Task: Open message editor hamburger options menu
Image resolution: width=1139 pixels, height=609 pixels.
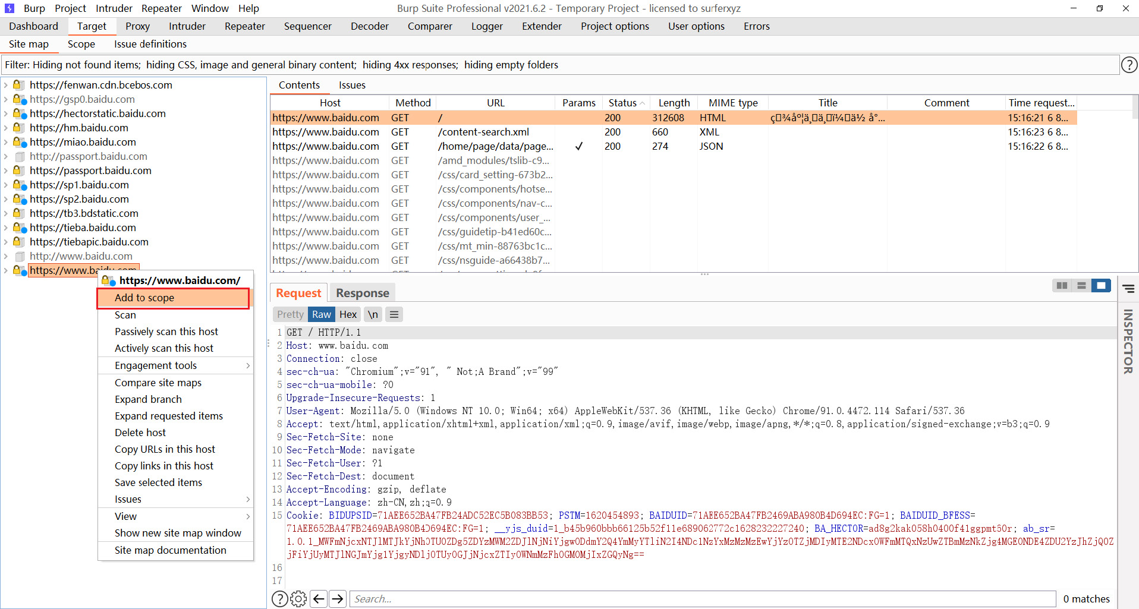Action: pos(394,314)
